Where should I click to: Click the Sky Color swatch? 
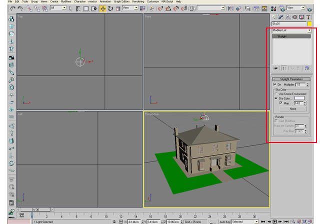click(x=299, y=98)
